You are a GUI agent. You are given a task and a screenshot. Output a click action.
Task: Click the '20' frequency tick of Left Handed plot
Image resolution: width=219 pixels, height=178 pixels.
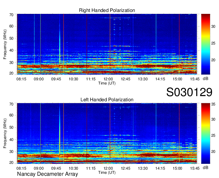[11, 163]
